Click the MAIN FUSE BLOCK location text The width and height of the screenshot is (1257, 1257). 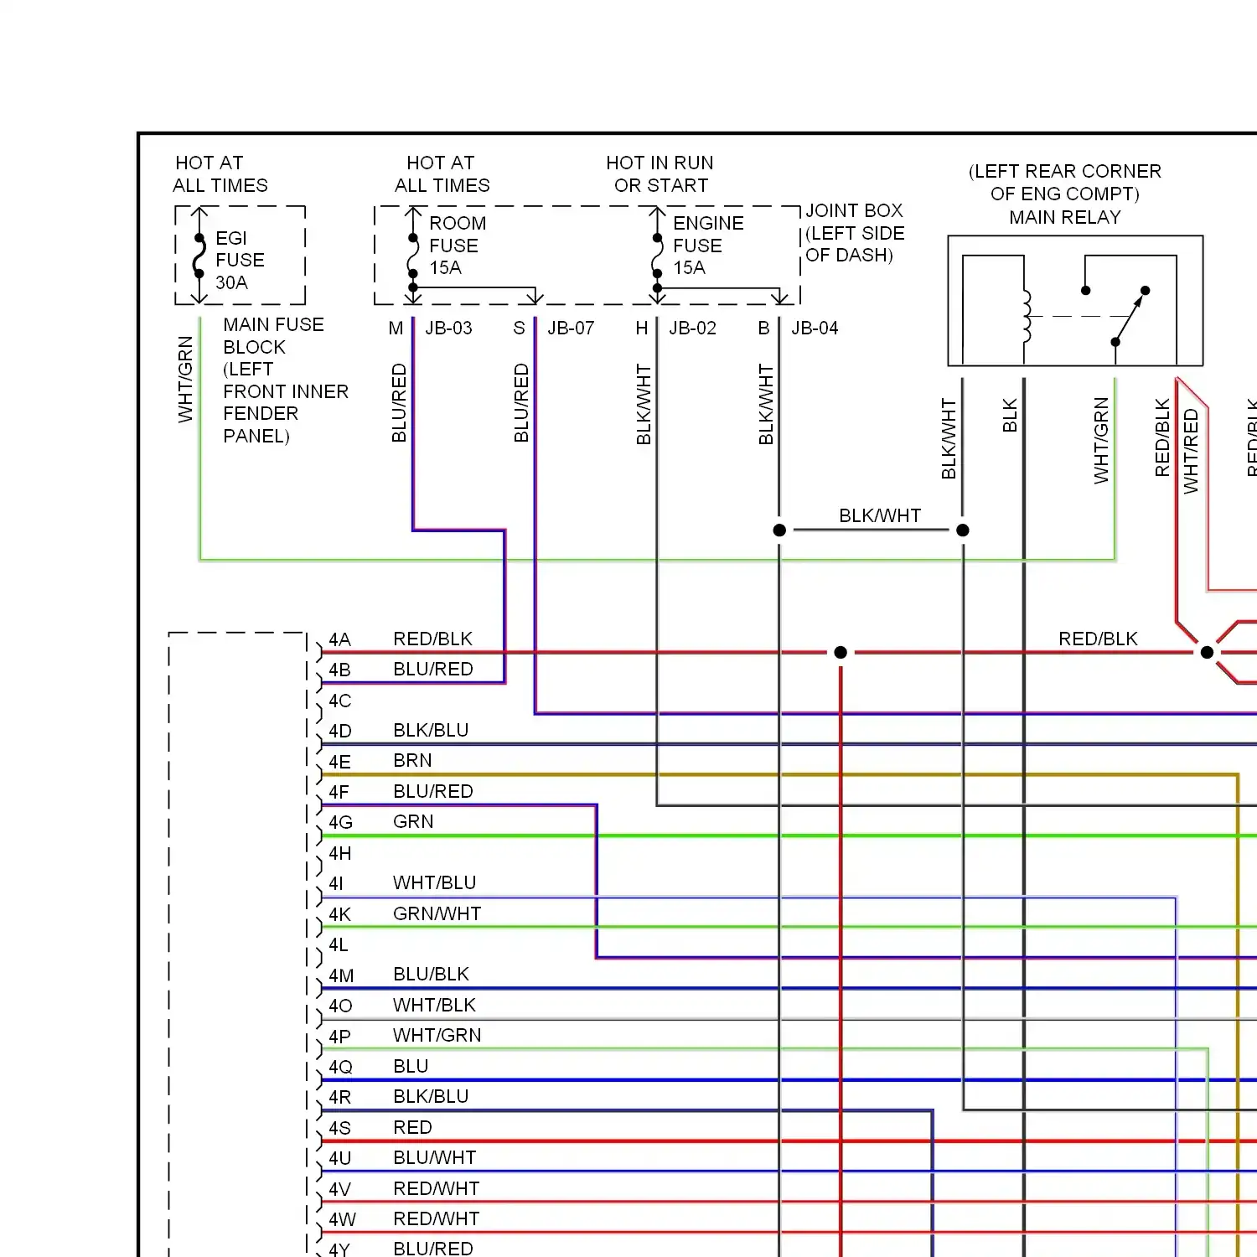[x=285, y=380]
